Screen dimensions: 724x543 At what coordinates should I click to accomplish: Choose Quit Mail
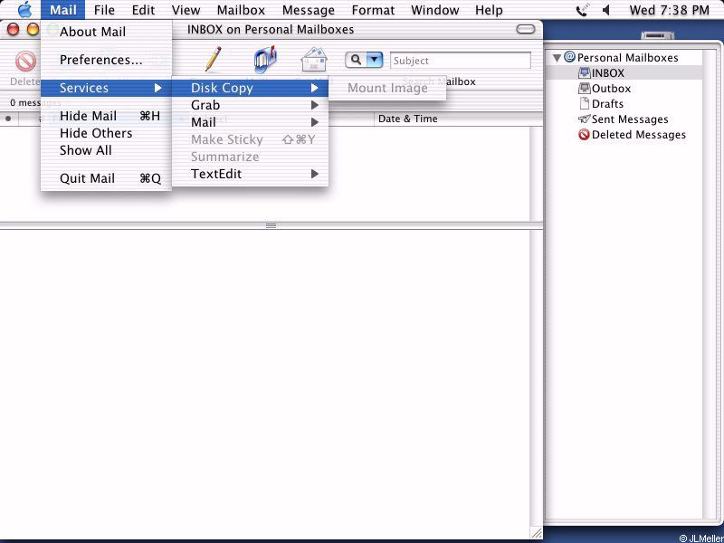[x=106, y=178]
